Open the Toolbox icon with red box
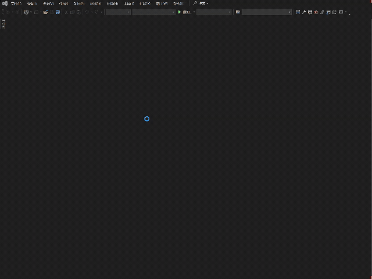Image resolution: width=372 pixels, height=279 pixels. point(316,12)
